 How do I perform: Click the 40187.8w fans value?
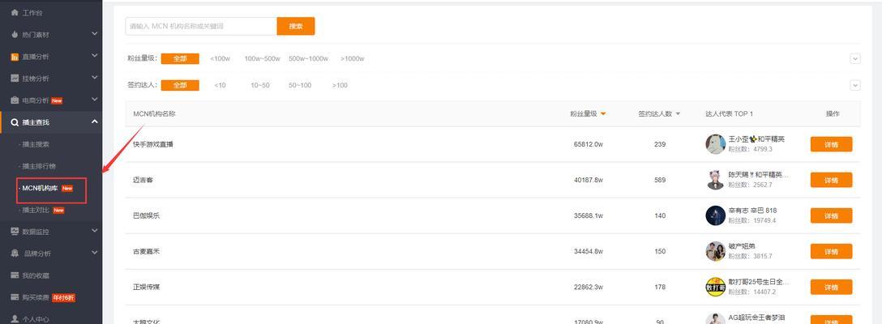pyautogui.click(x=589, y=180)
